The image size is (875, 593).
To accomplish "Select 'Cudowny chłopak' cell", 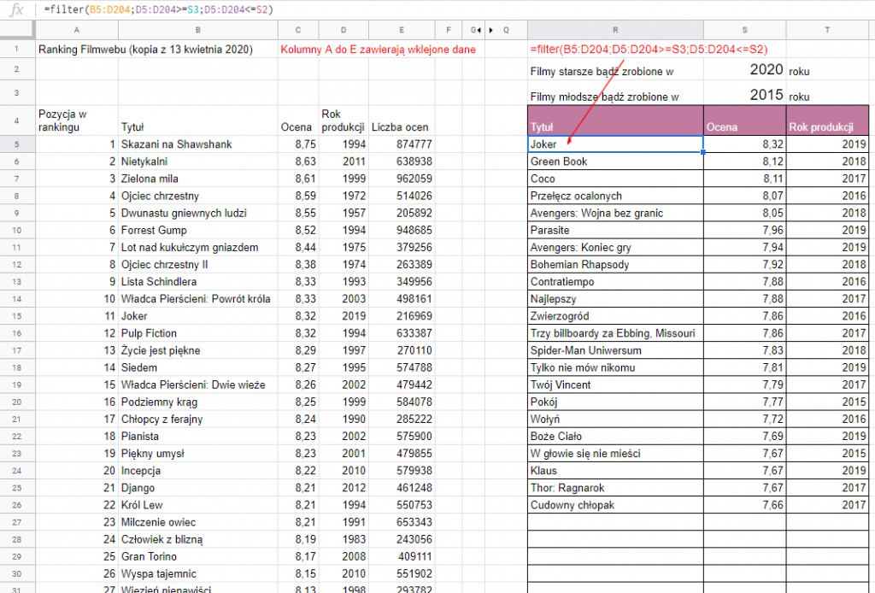I will 615,505.
